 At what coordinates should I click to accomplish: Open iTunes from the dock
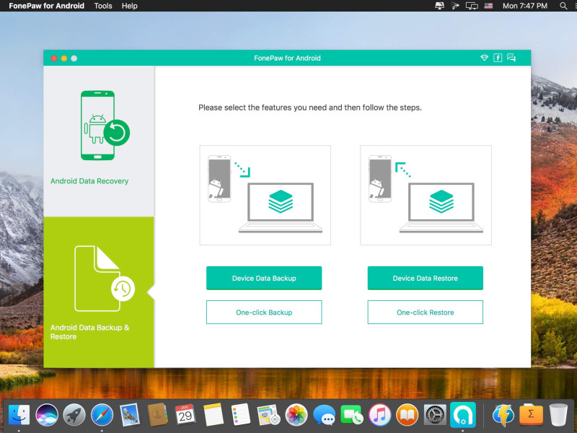(x=380, y=414)
